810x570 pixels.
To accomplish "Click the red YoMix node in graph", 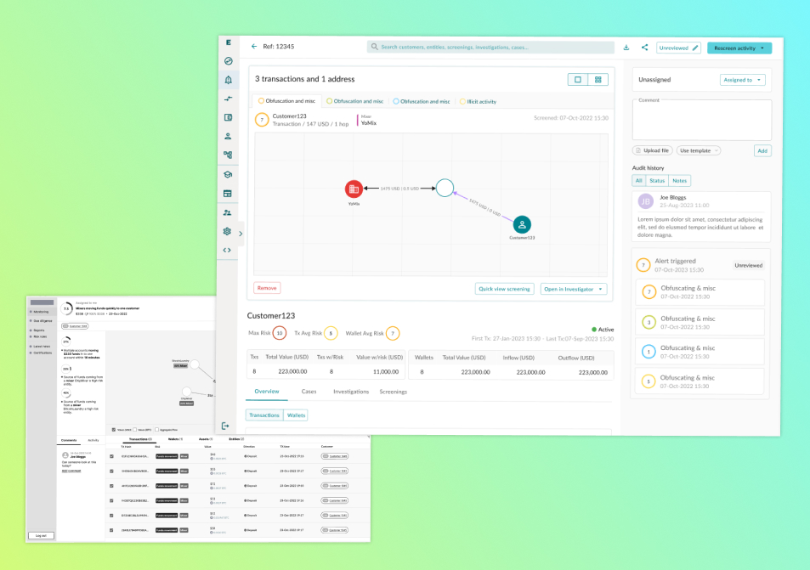I will 354,189.
